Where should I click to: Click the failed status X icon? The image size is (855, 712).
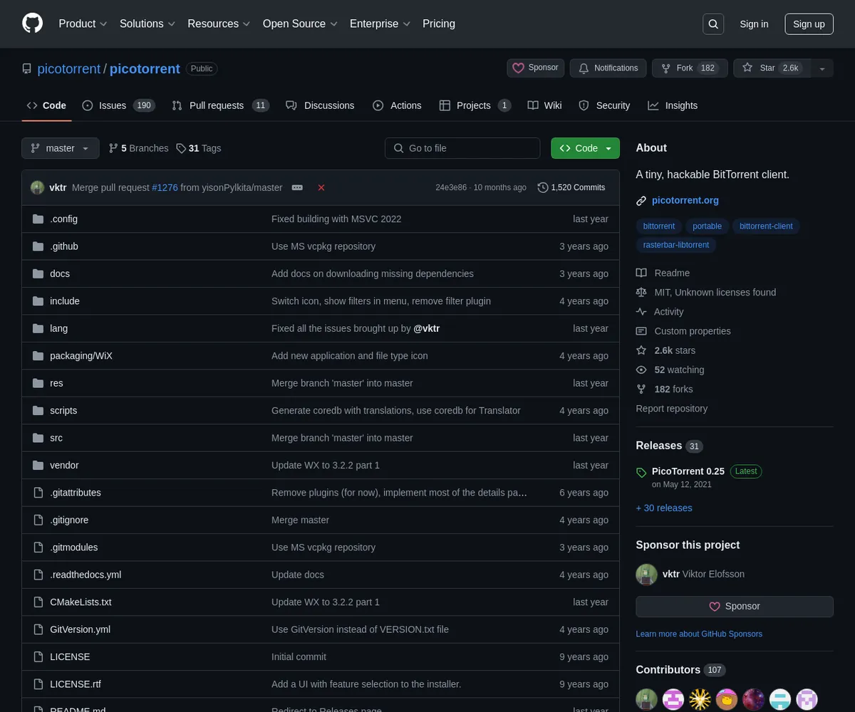click(321, 188)
